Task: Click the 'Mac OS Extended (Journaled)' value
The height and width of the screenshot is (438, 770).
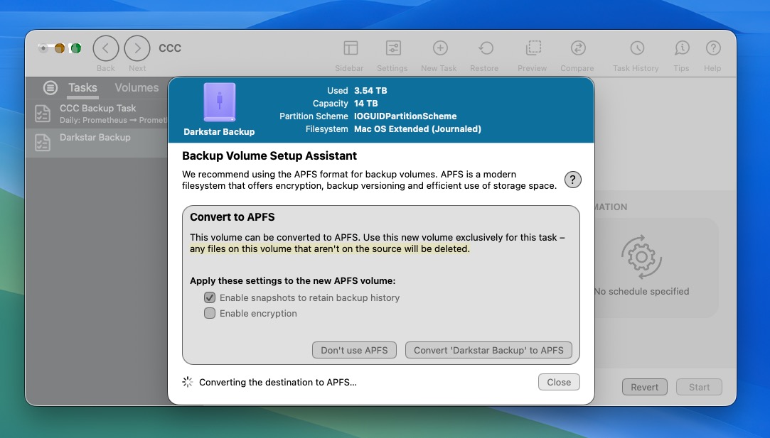Action: pos(417,129)
